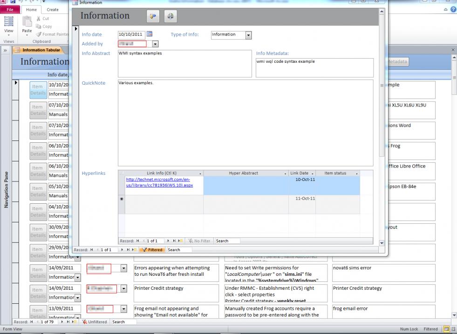
Task: Go to first record in Information popup
Action: [x=91, y=250]
